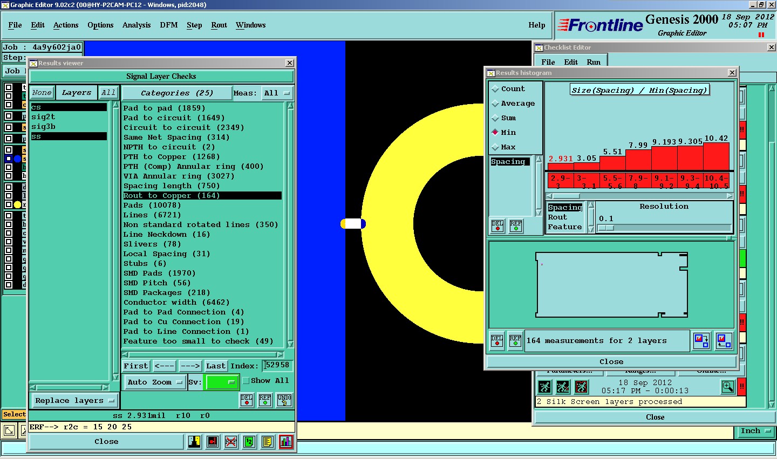The image size is (777, 459).
Task: Click the histogram icon with the downward arrow
Action: (x=701, y=340)
